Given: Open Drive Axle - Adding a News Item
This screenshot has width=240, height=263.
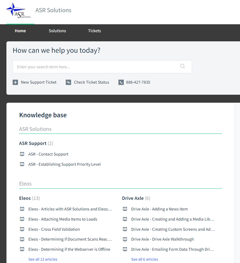Looking at the screenshot, I should point(160,209).
